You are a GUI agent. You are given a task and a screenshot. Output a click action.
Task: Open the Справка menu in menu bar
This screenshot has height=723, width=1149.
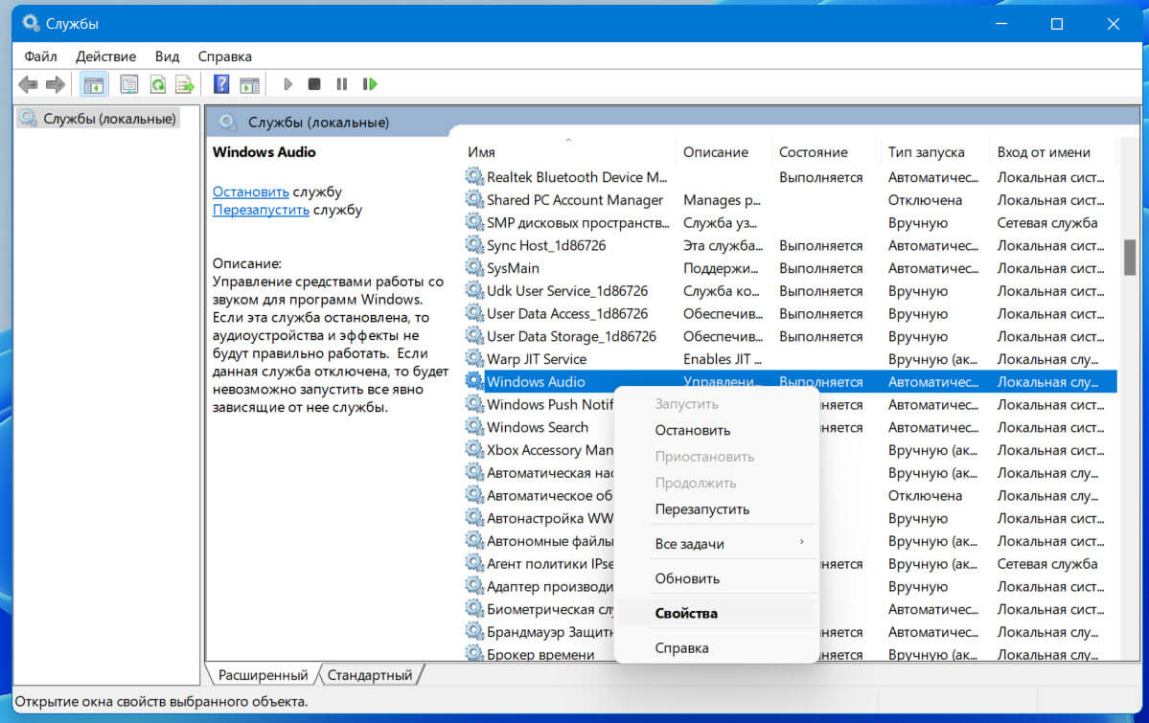pos(224,56)
